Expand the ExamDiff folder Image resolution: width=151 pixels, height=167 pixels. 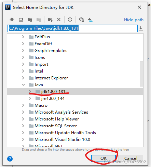coord(23,44)
